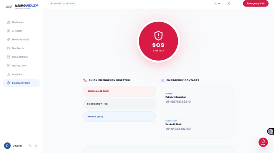Screen dimensions: 274x153
Task: Click the Nearby Care location pin icon
Action: click(x=8, y=66)
